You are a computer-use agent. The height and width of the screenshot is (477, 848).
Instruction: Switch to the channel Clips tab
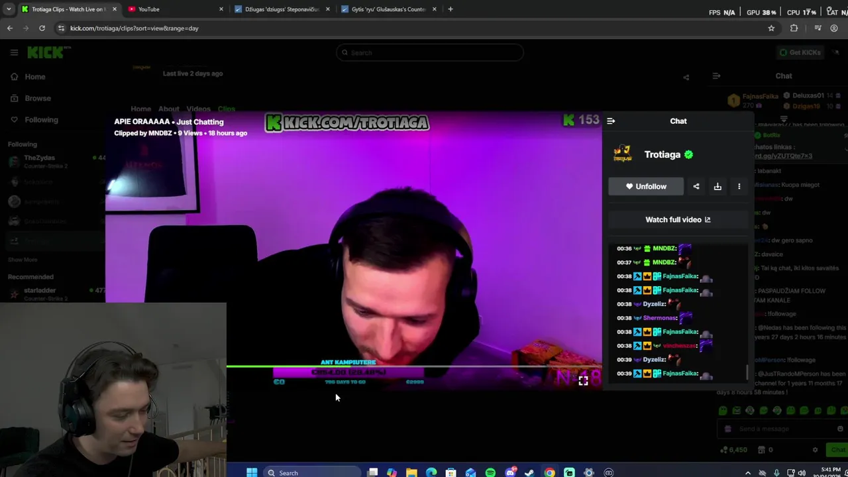click(x=227, y=109)
